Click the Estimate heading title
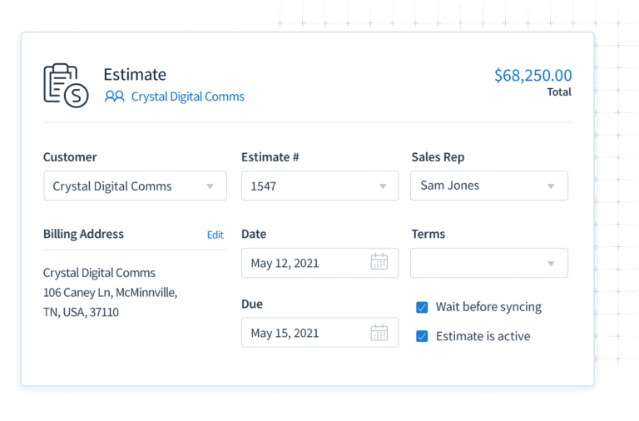 135,75
